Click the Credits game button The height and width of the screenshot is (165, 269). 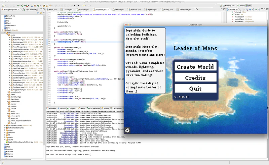[x=195, y=77]
